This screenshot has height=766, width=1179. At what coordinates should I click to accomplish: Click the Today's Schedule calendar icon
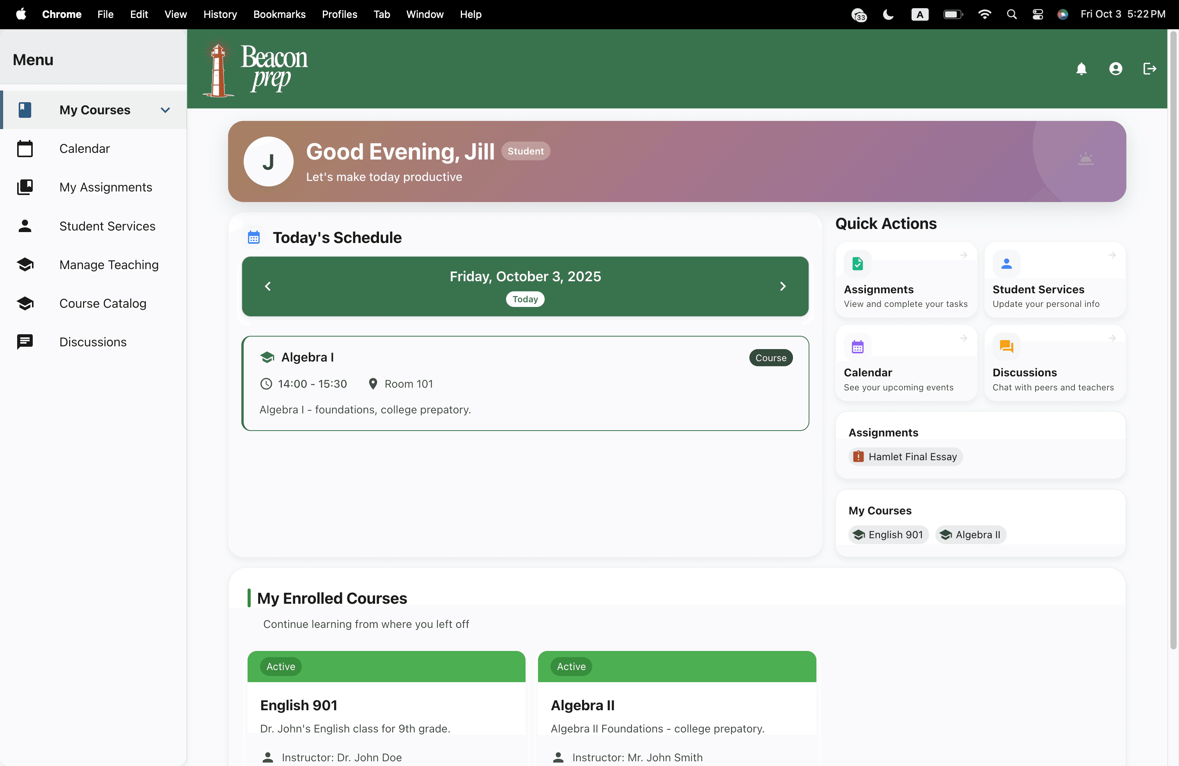click(x=254, y=238)
